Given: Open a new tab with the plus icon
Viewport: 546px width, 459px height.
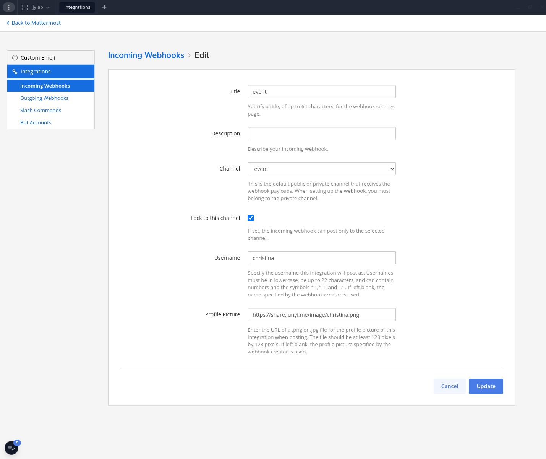Looking at the screenshot, I should pos(104,7).
